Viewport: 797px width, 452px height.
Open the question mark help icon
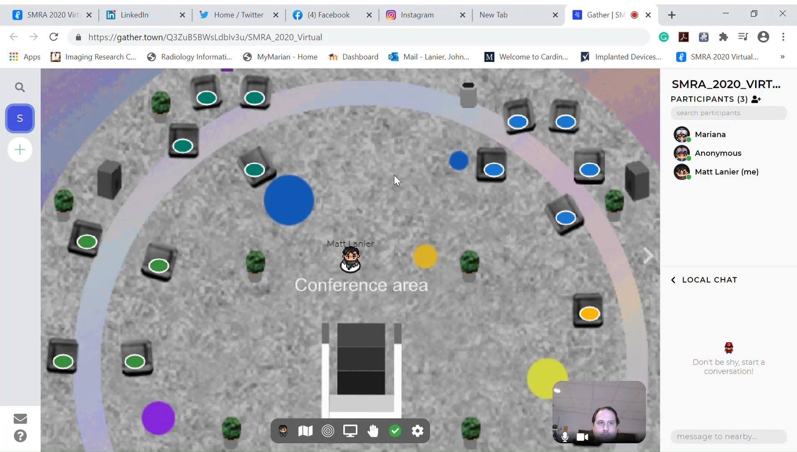pos(20,436)
